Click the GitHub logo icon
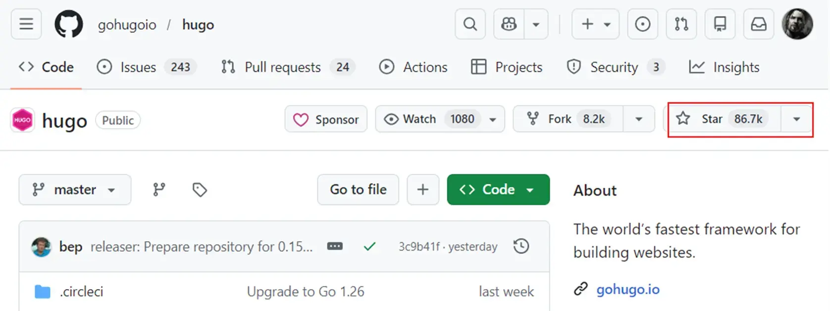 (x=68, y=24)
